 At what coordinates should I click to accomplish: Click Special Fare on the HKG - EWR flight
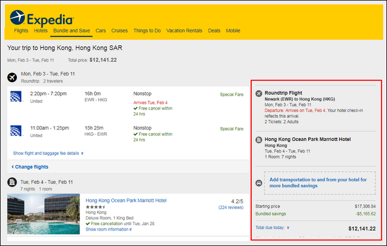pyautogui.click(x=231, y=129)
